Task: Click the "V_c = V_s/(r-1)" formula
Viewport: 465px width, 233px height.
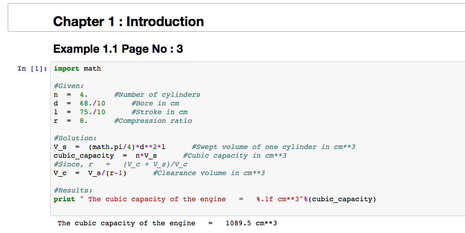Action: pos(90,173)
